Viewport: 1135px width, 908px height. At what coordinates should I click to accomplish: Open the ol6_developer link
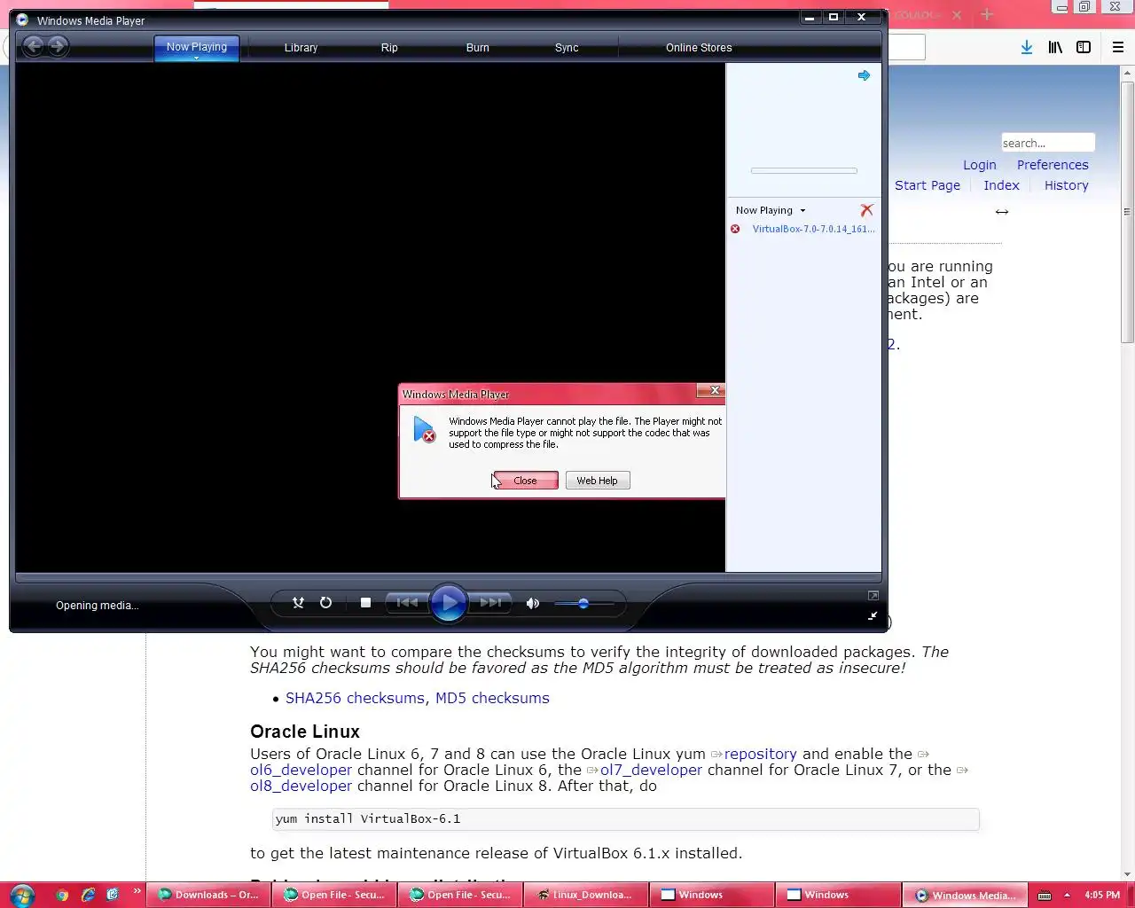[301, 770]
